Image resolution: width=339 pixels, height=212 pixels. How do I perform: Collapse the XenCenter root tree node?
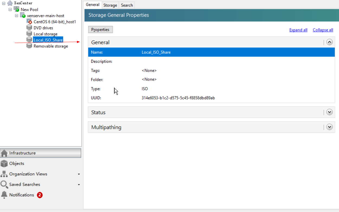(x=4, y=3)
